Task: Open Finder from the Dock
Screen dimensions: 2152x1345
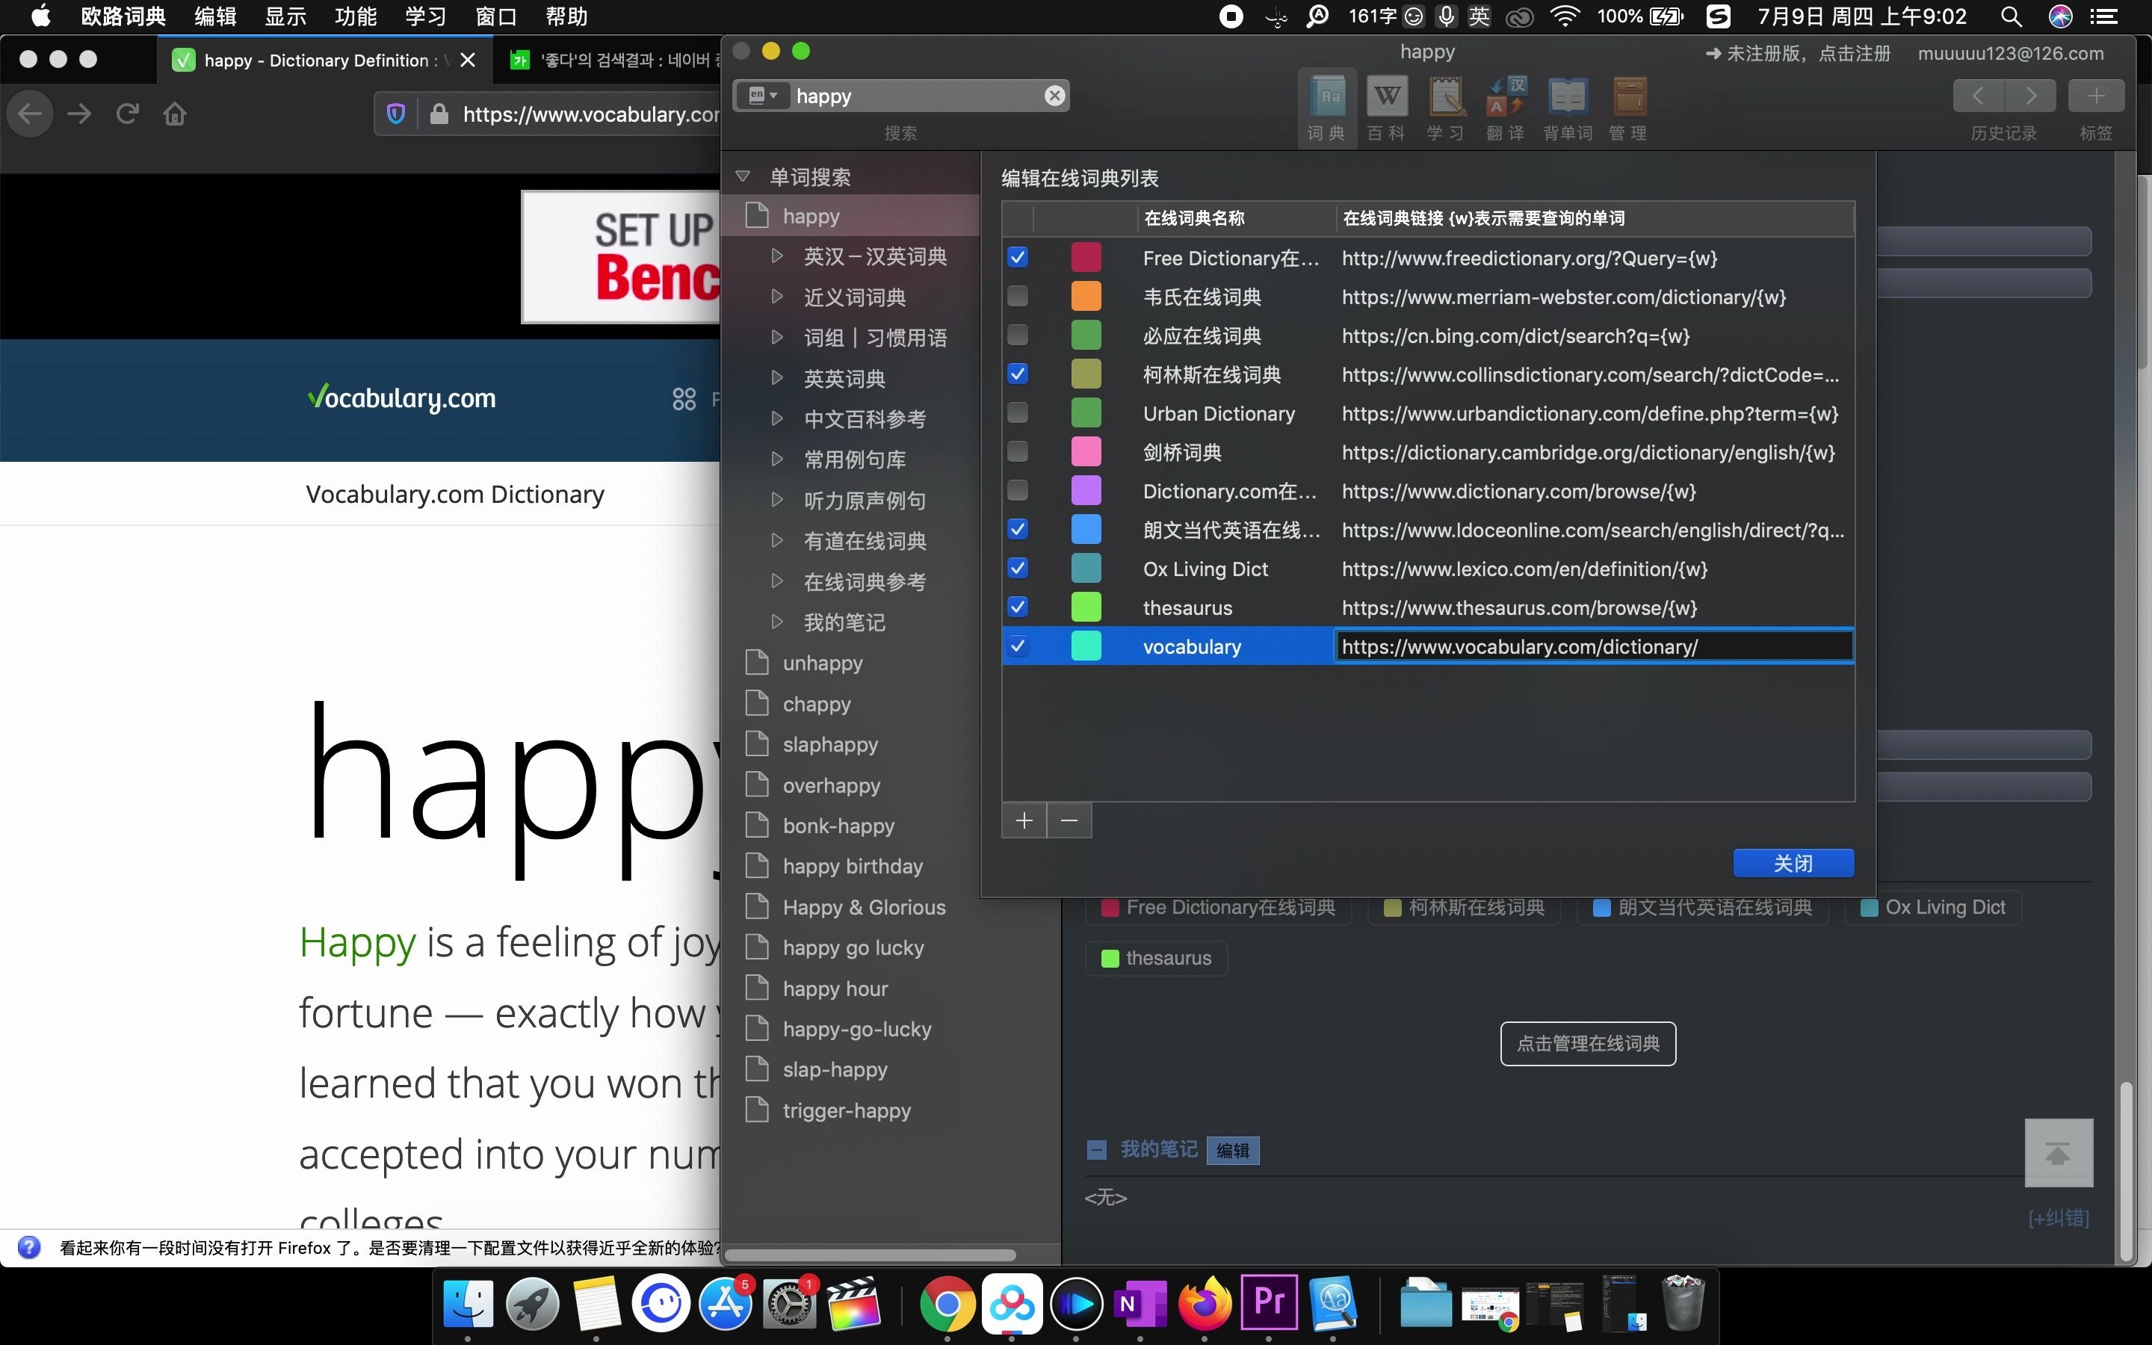Action: (x=468, y=1304)
